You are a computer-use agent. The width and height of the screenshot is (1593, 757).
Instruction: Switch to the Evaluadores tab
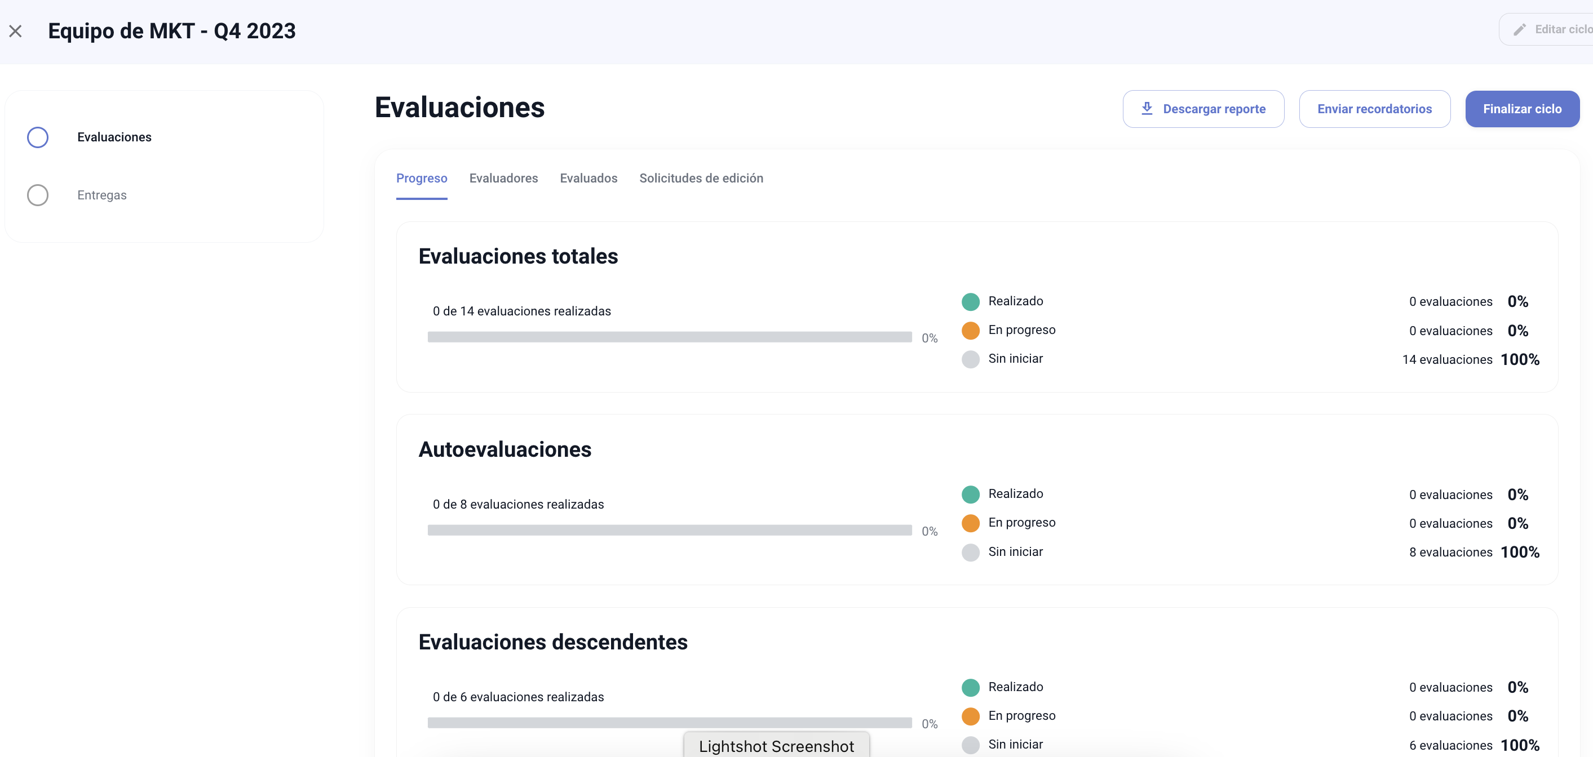point(503,179)
